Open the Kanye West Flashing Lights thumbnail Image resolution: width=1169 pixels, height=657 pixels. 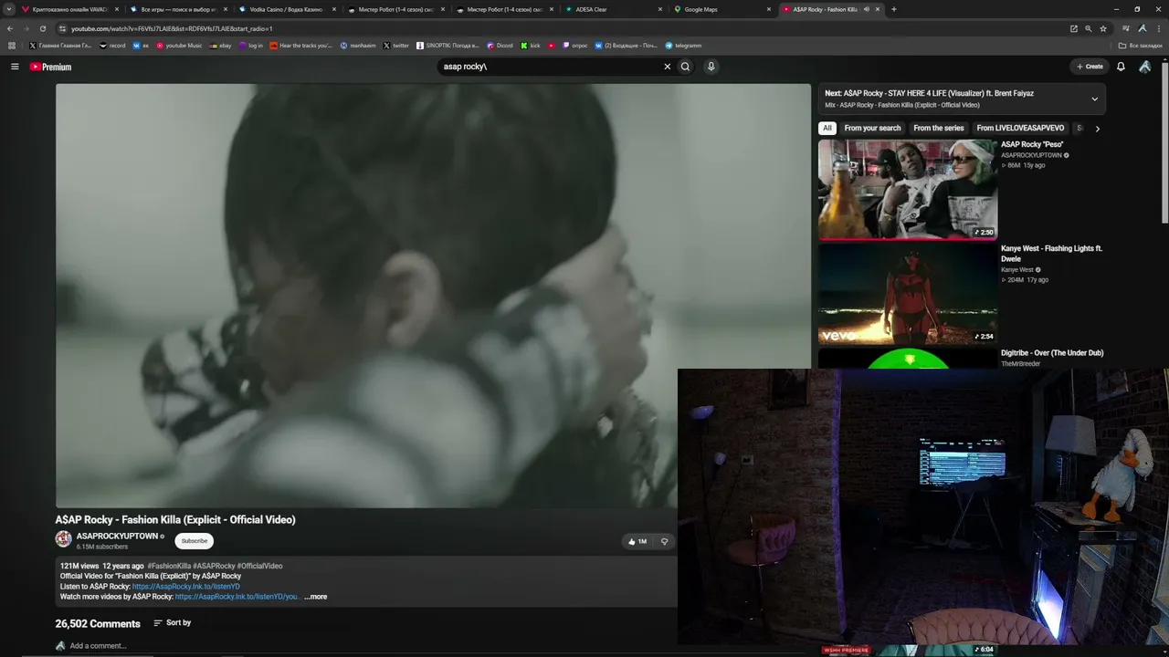point(908,293)
